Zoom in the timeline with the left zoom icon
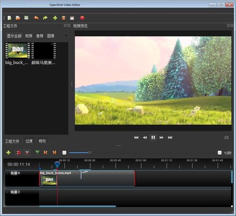The image size is (236, 216). [64, 152]
